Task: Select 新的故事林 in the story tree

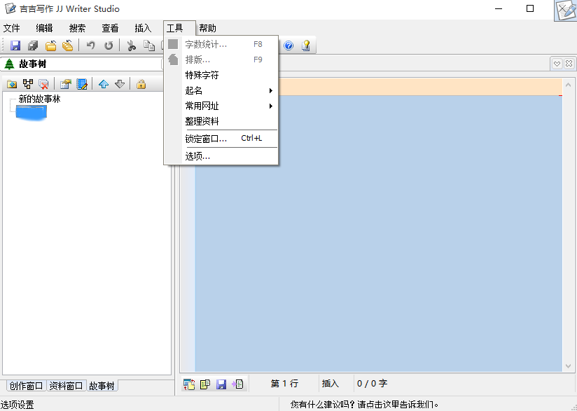Action: coord(39,99)
